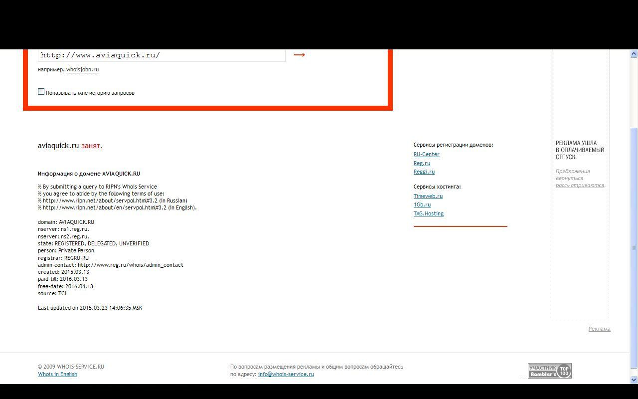The width and height of the screenshot is (638, 399).
Task: Click the ripn.net servpol English URL line
Action: [117, 207]
